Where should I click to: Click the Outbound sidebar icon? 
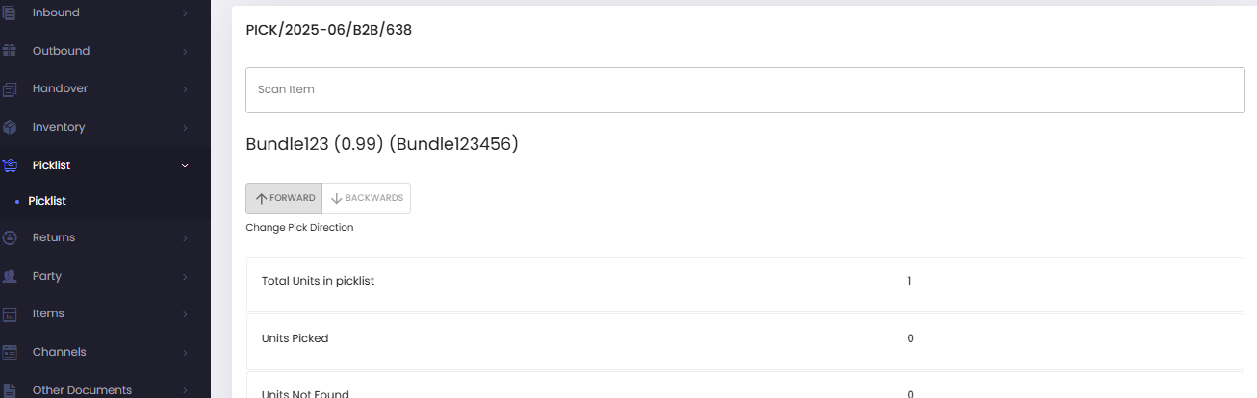coord(10,51)
